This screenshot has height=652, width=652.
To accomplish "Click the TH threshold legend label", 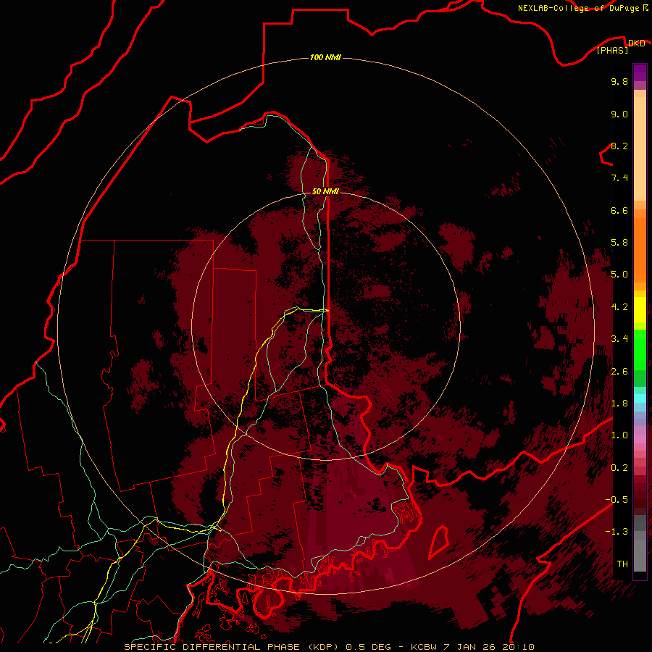I will (622, 564).
